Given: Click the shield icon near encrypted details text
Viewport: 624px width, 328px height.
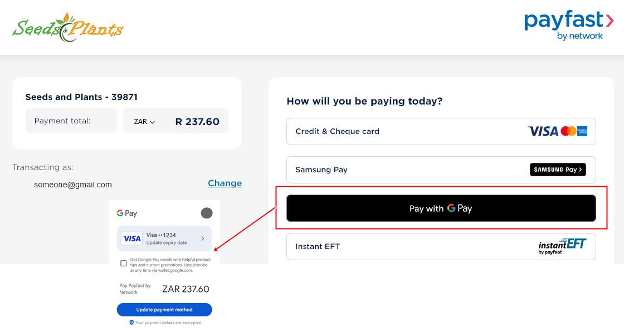Looking at the screenshot, I should pos(131,322).
